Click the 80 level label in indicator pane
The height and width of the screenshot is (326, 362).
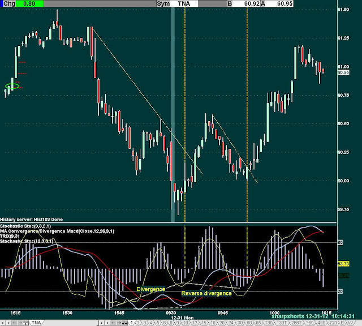(x=341, y=242)
